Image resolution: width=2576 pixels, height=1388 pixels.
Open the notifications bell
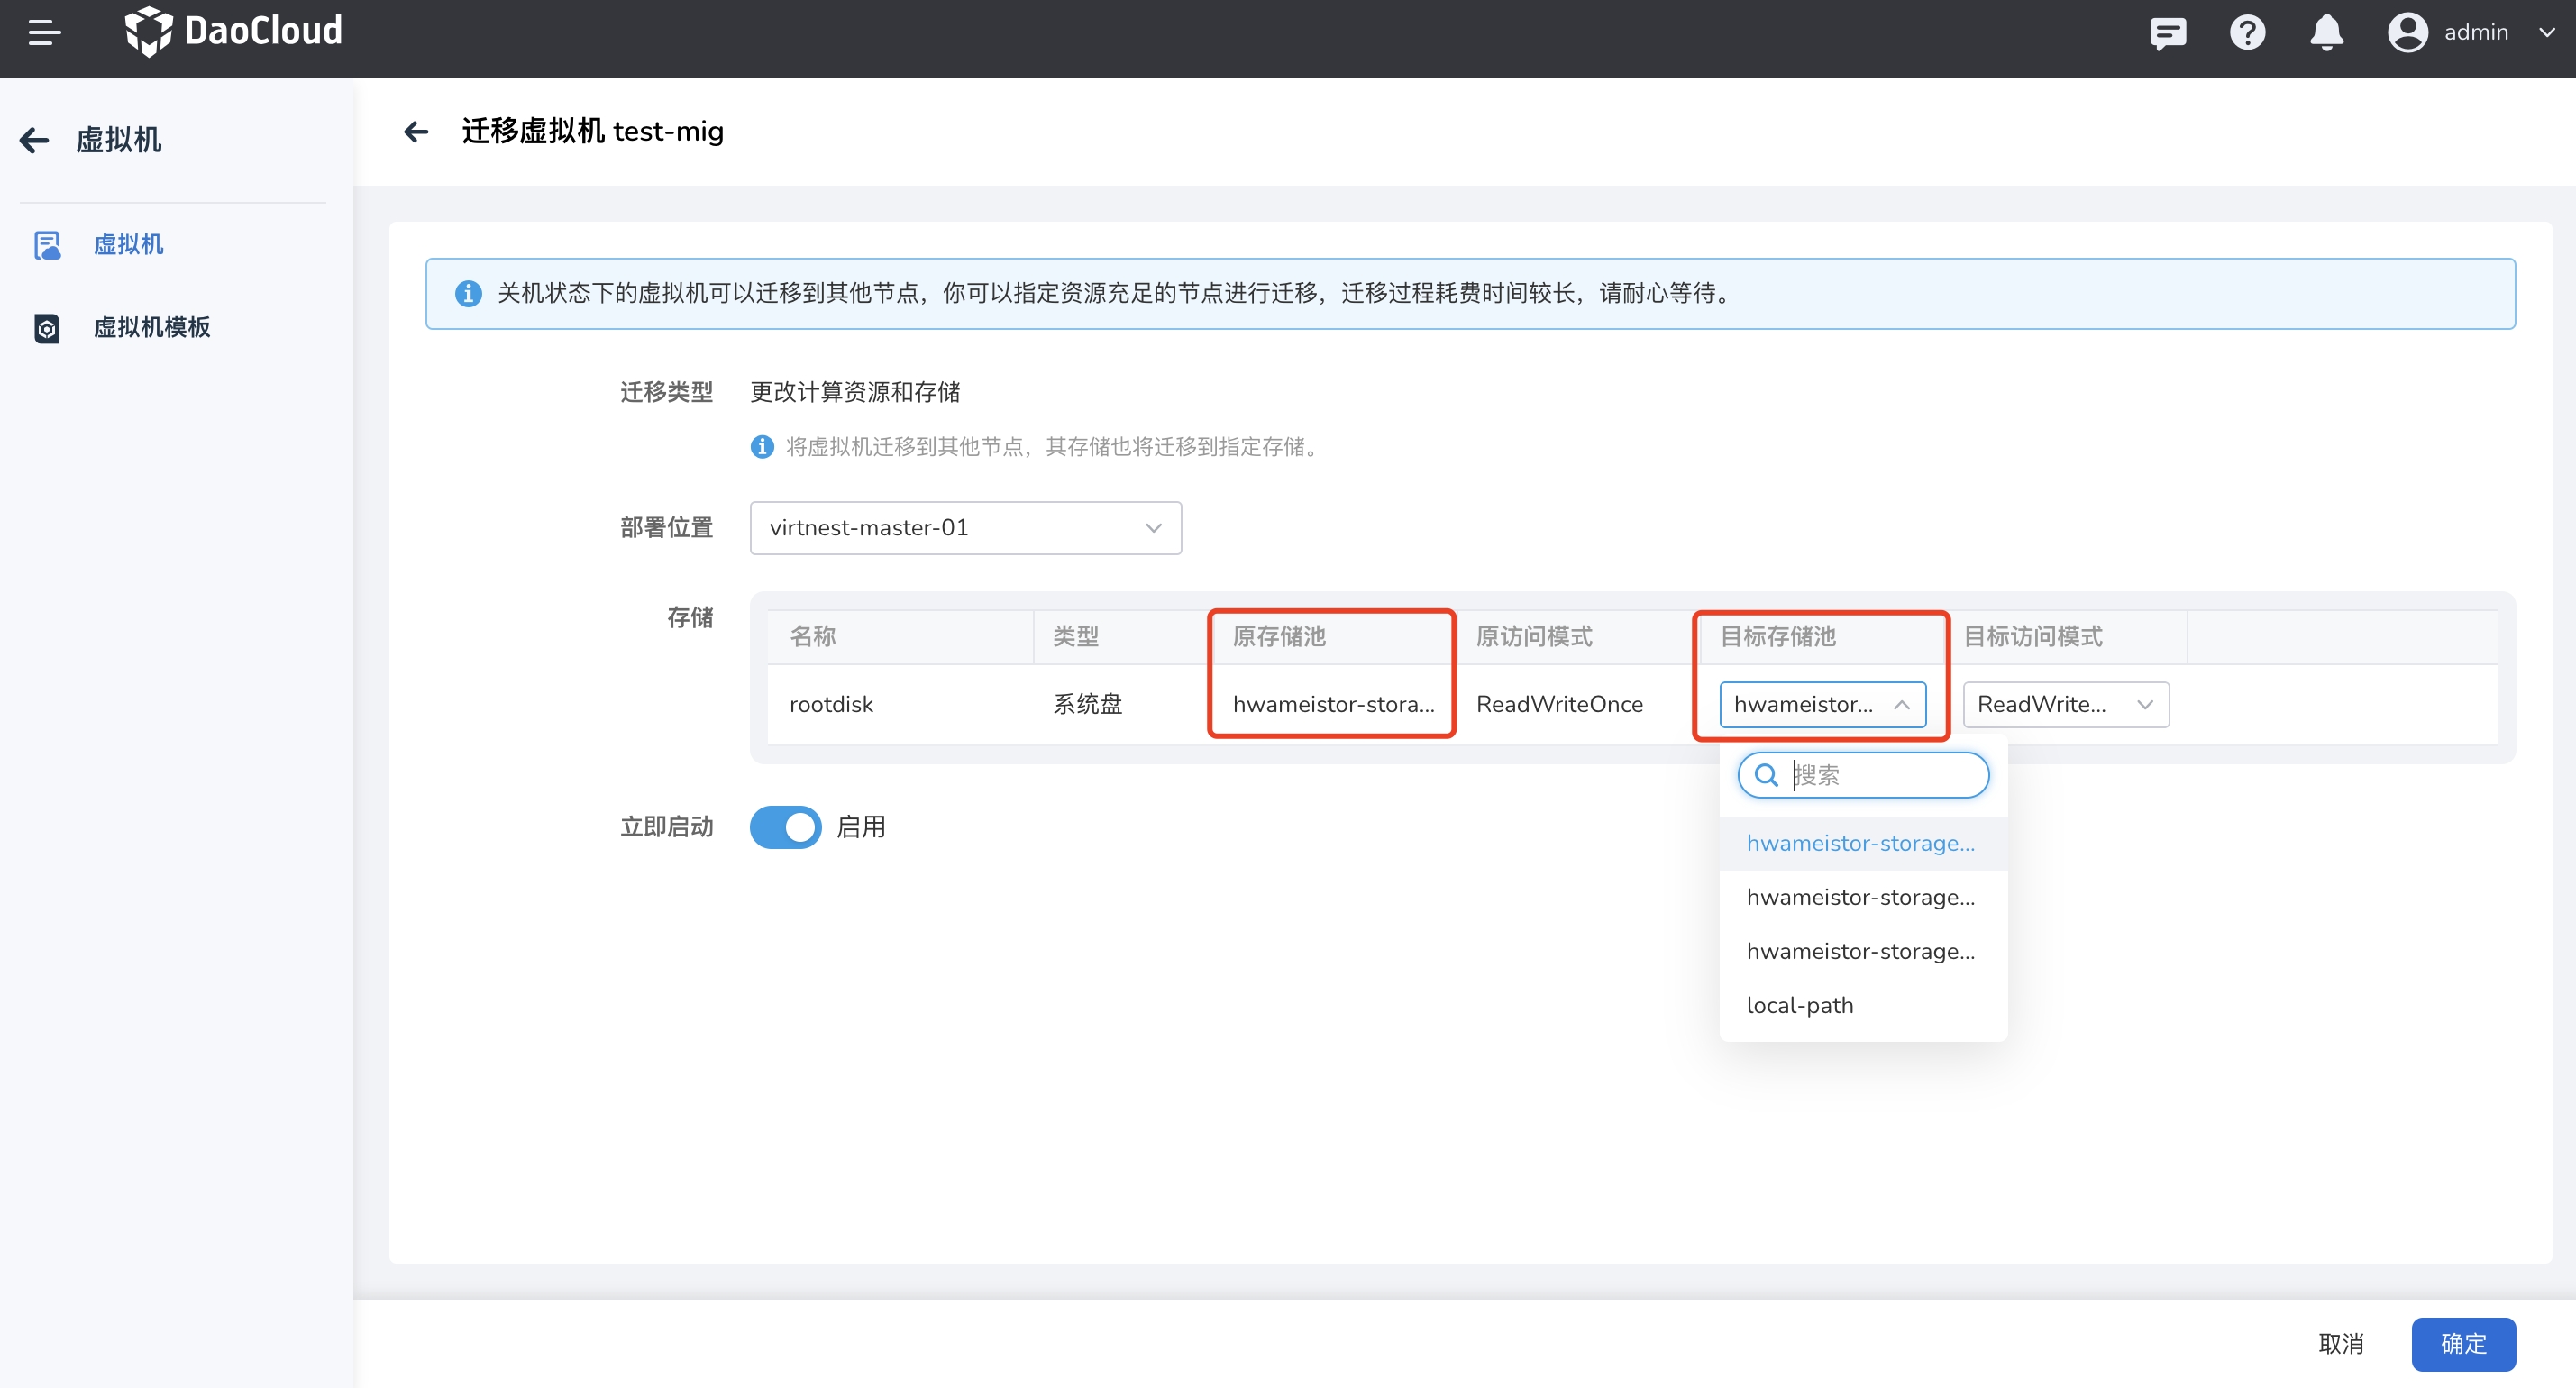tap(2326, 33)
